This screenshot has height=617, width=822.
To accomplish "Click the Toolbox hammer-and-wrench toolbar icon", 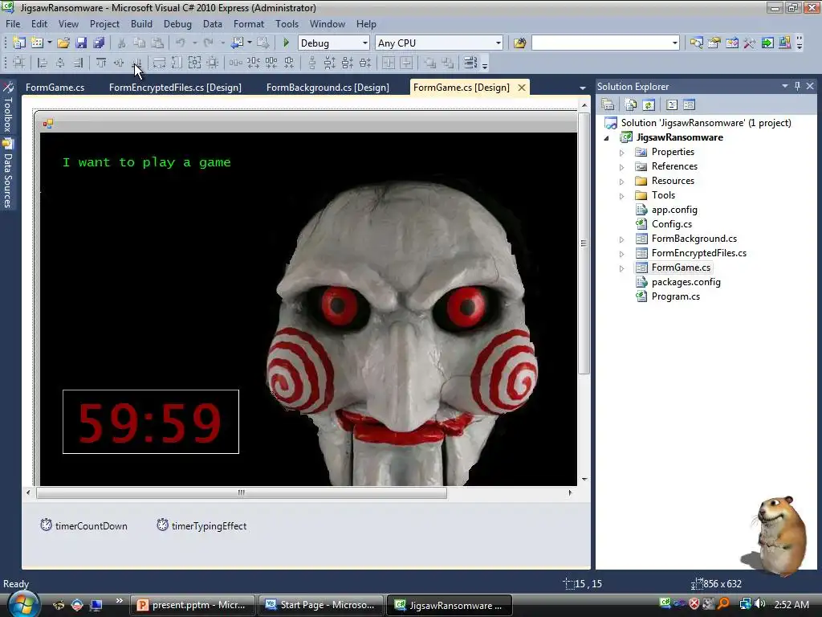I will click(x=750, y=43).
